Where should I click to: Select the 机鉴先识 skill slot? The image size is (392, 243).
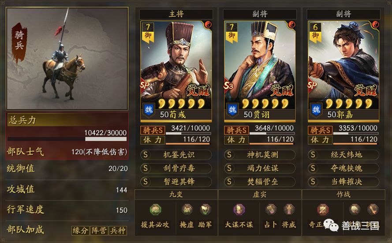[x=176, y=155]
